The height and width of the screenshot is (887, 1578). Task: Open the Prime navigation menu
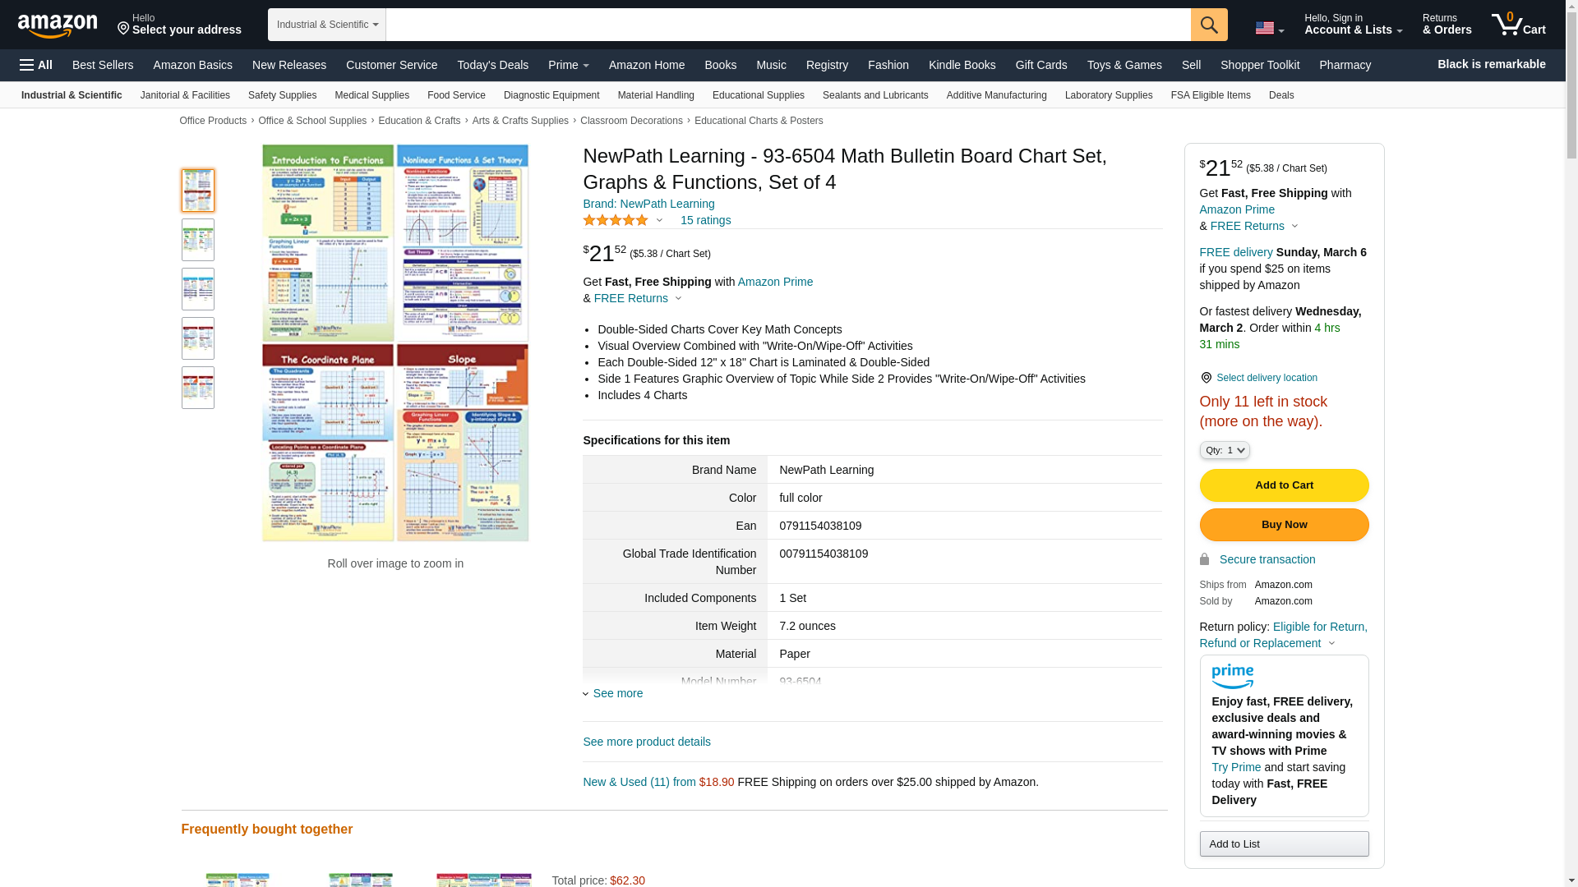coord(568,65)
